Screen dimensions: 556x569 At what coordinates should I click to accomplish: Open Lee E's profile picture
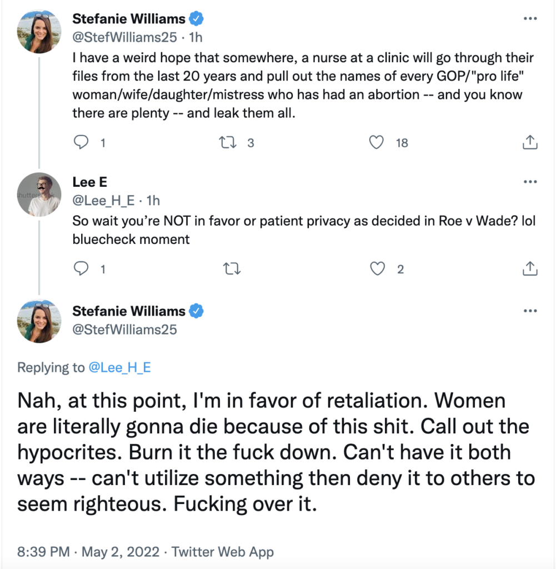point(38,194)
